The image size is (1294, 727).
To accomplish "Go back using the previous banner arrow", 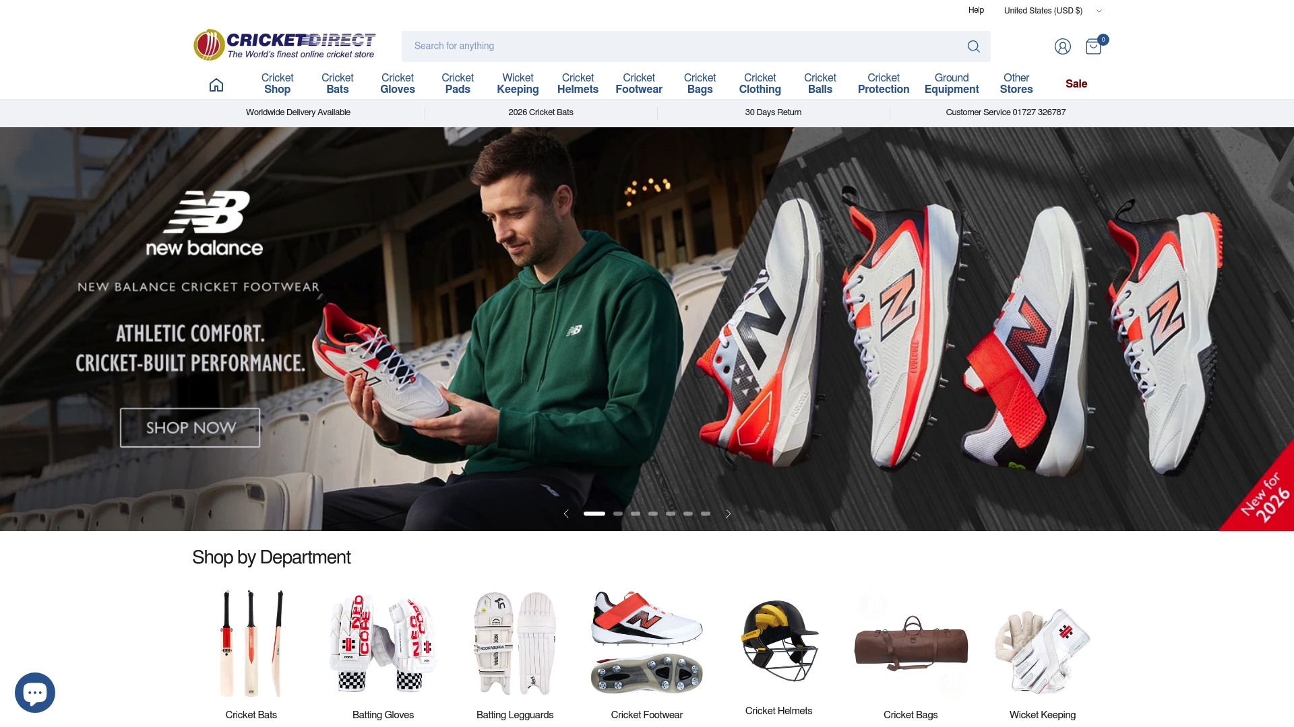I will pos(566,513).
